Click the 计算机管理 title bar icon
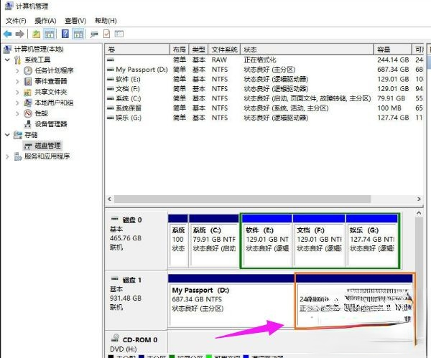This screenshot has height=358, width=431. coord(9,6)
